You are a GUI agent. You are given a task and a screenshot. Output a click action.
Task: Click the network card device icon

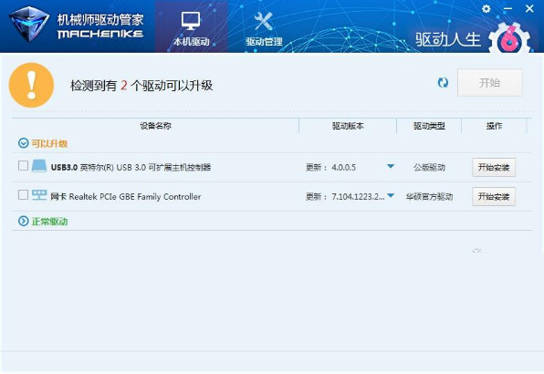click(39, 195)
